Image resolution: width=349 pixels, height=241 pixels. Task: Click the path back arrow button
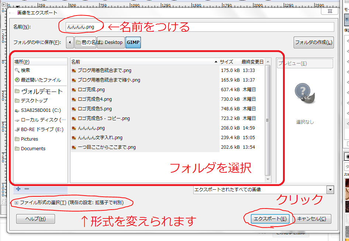pyautogui.click(x=70, y=42)
